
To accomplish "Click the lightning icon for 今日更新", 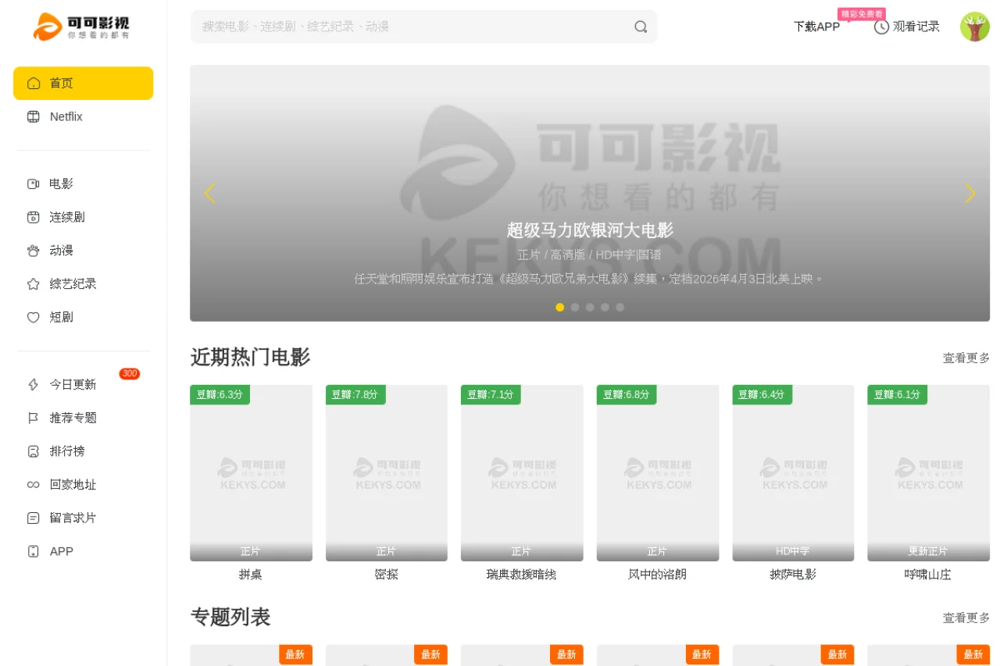I will (x=34, y=385).
